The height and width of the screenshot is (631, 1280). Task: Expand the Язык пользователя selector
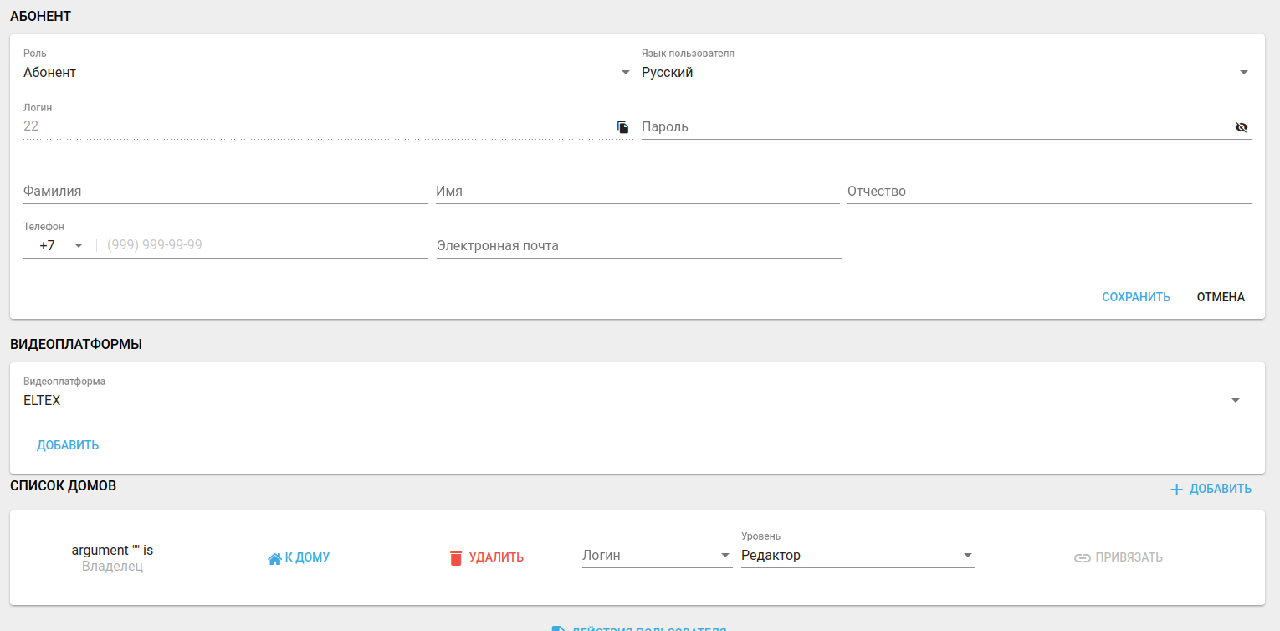point(945,73)
